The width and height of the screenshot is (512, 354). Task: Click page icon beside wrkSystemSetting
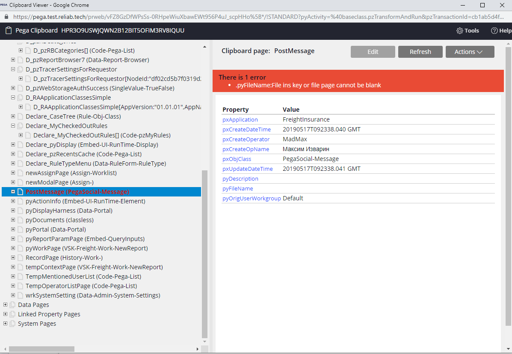click(20, 295)
